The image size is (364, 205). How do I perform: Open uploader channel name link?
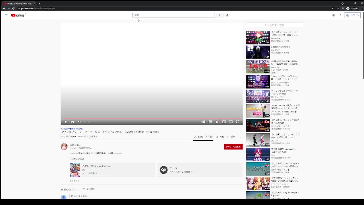point(75,145)
